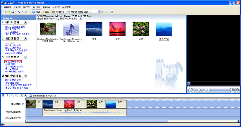Screen dimensions: 241x127
Task: Click 비디오 전환 보기 link
Action: pos(13,48)
